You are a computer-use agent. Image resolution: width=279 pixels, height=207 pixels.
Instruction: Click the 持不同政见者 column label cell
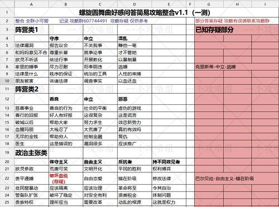click(x=169, y=162)
